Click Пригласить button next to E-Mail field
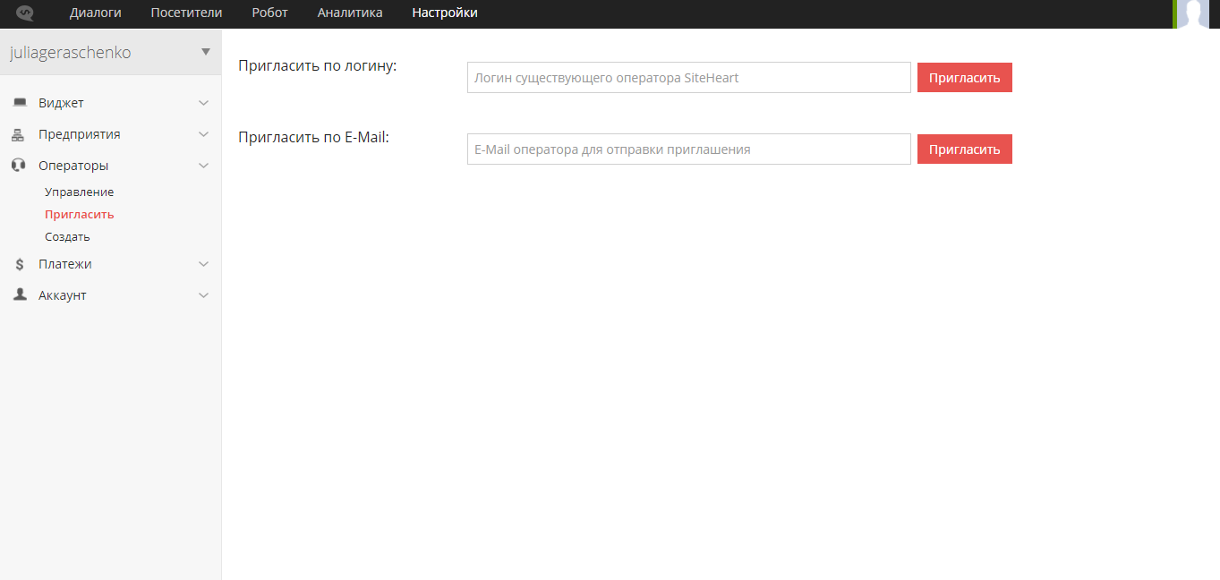The width and height of the screenshot is (1220, 580). point(965,149)
